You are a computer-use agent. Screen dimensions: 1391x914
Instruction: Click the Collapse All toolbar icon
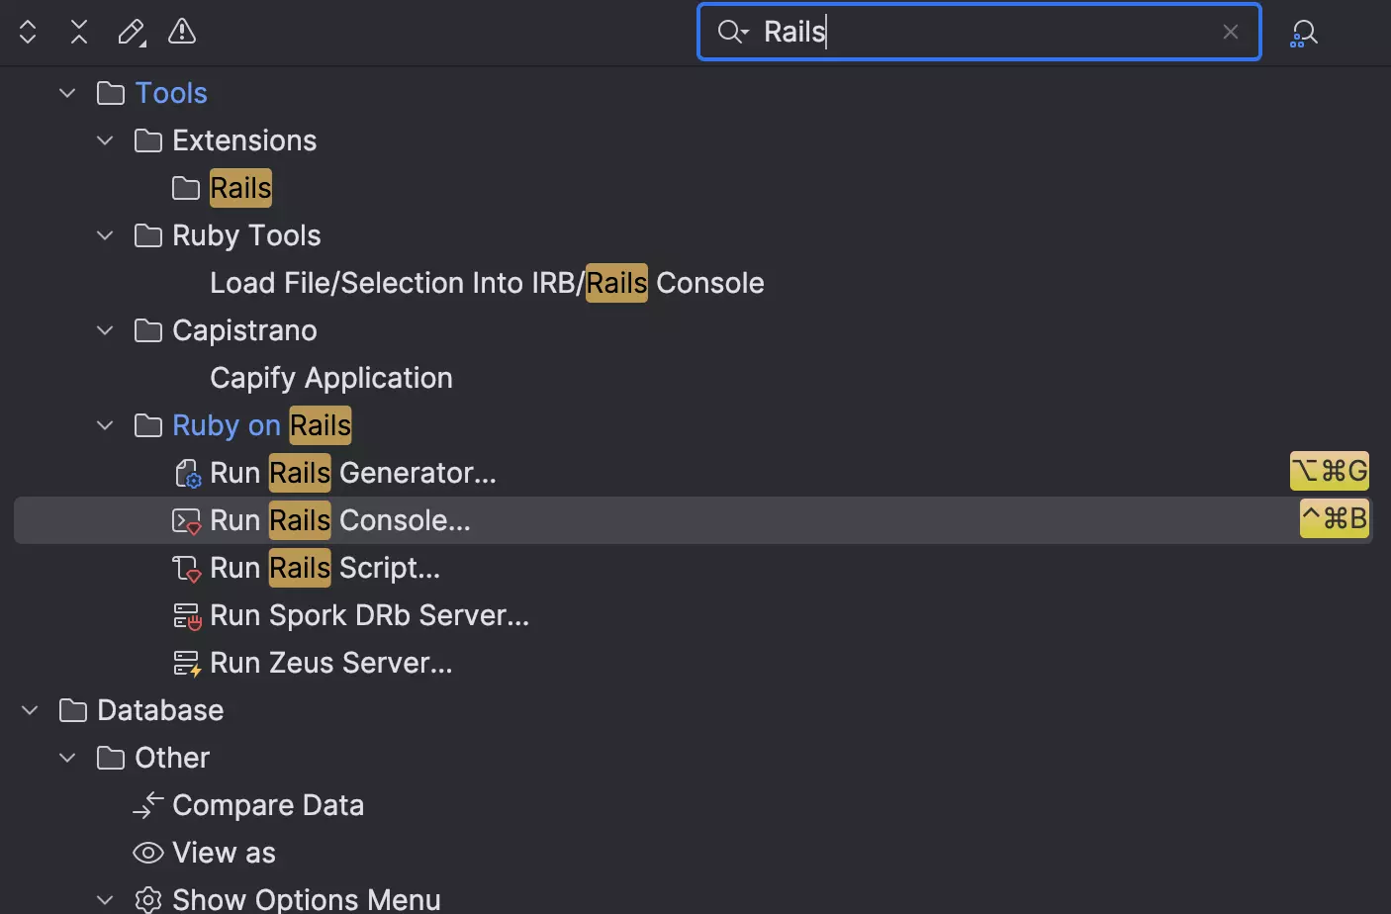click(x=79, y=32)
